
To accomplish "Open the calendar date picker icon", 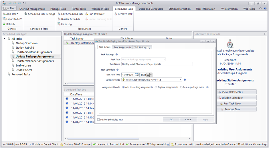I will point(137,75).
